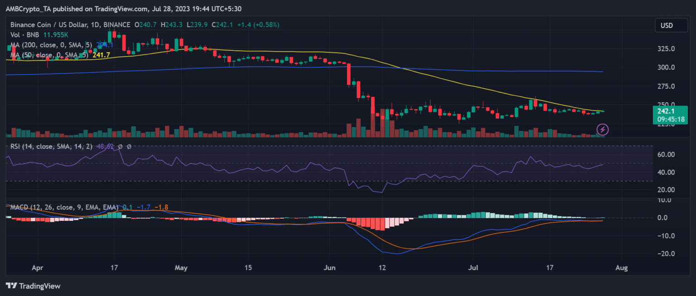Click the 300.0 price scale label
The image size is (696, 296).
[667, 67]
